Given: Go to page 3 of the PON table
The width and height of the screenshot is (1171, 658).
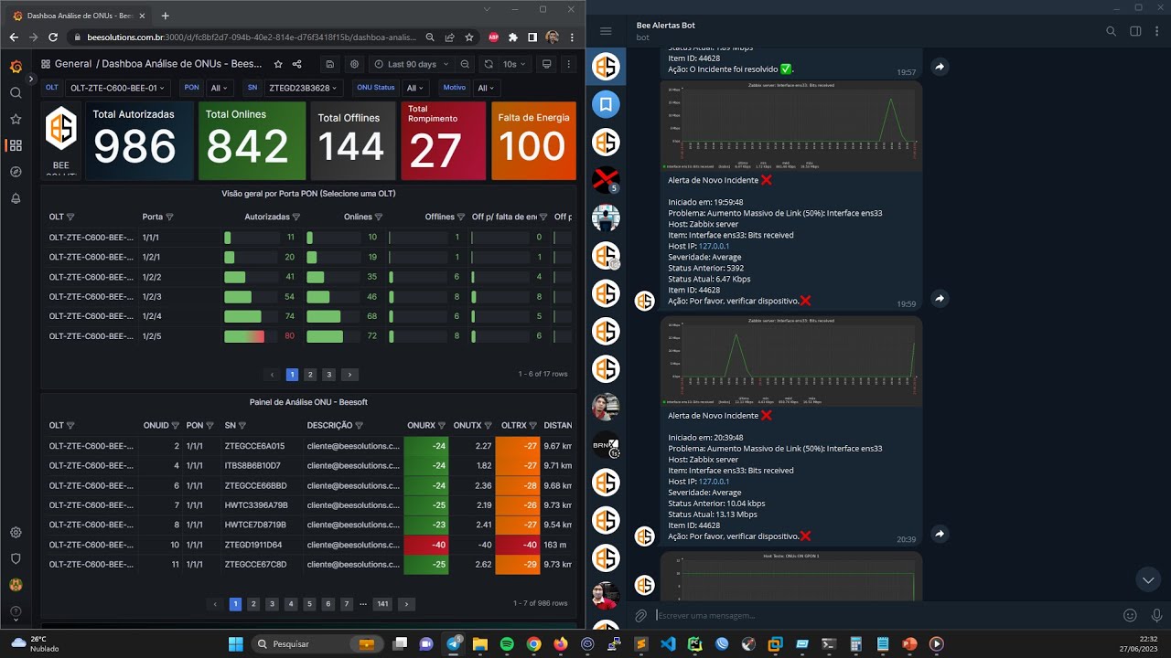Looking at the screenshot, I should click(x=328, y=375).
